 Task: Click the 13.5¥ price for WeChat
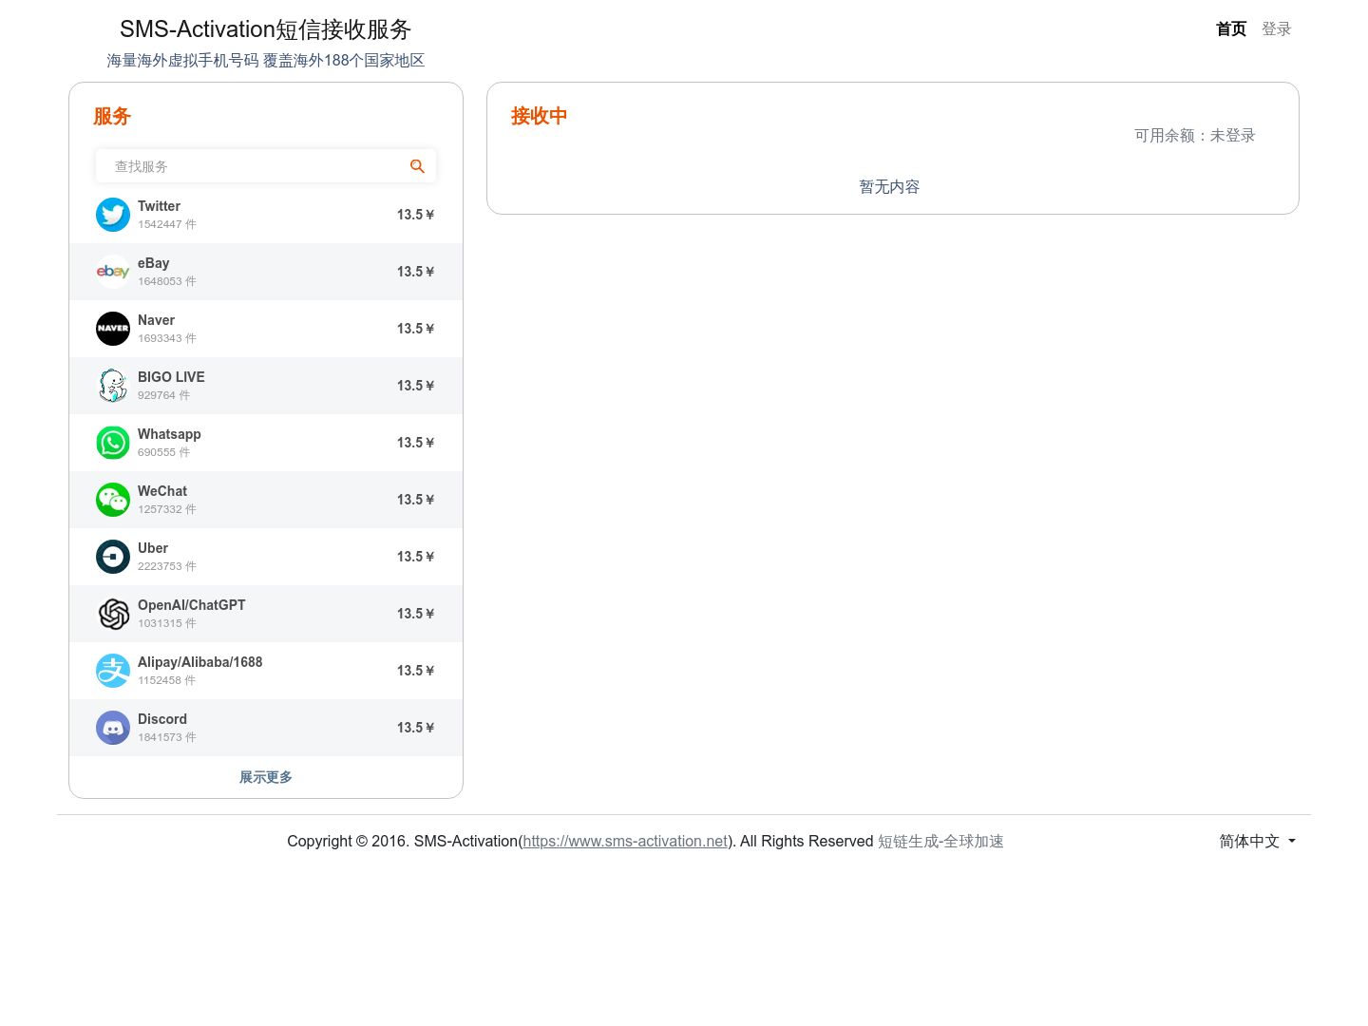[x=416, y=500]
